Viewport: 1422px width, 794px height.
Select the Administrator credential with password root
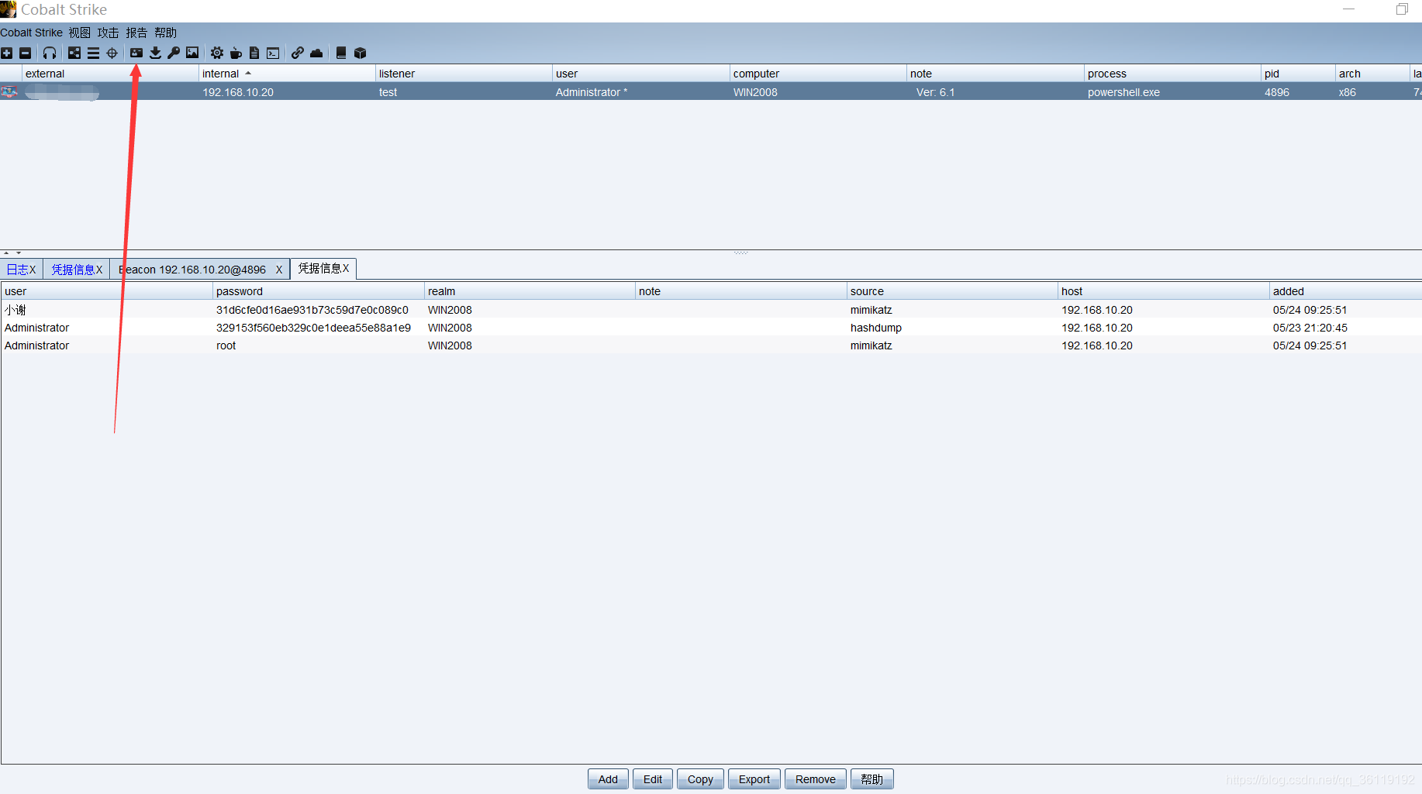711,345
